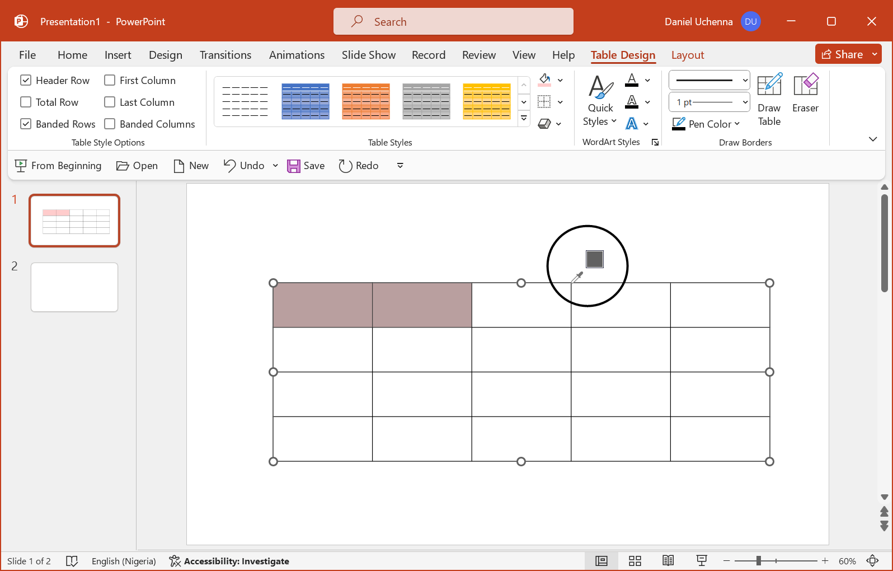Click the Share button

pyautogui.click(x=842, y=54)
